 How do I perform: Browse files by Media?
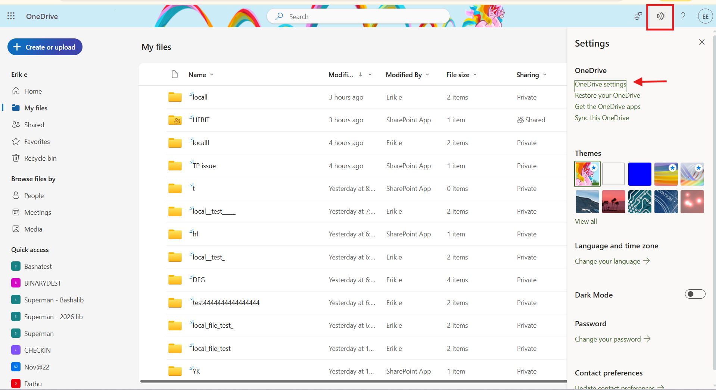33,229
